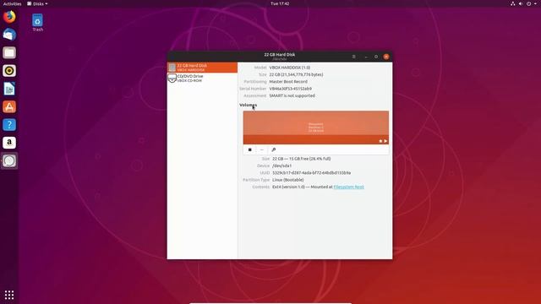Screen dimensions: 541x304
Task: Open the Help icon in the dock
Action: [9, 125]
